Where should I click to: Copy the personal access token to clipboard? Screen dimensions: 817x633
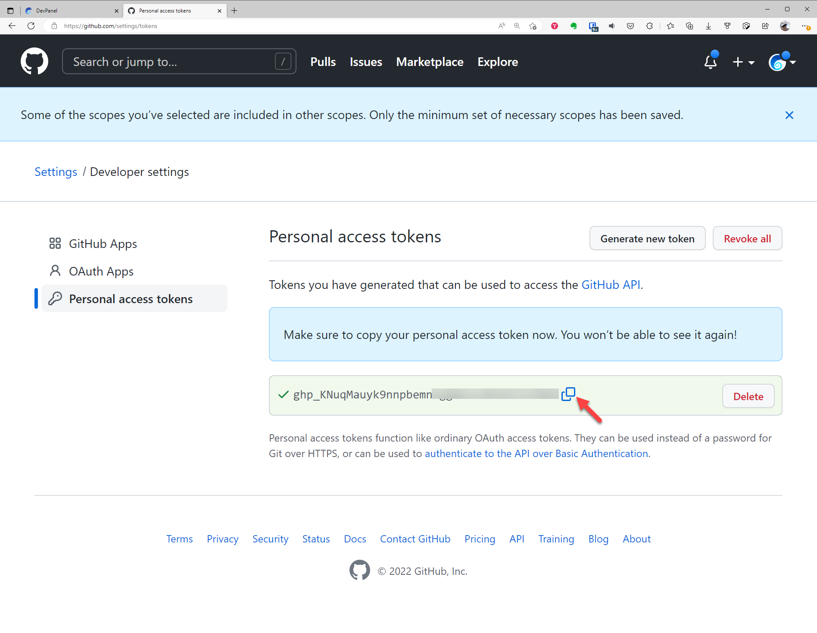pyautogui.click(x=568, y=394)
